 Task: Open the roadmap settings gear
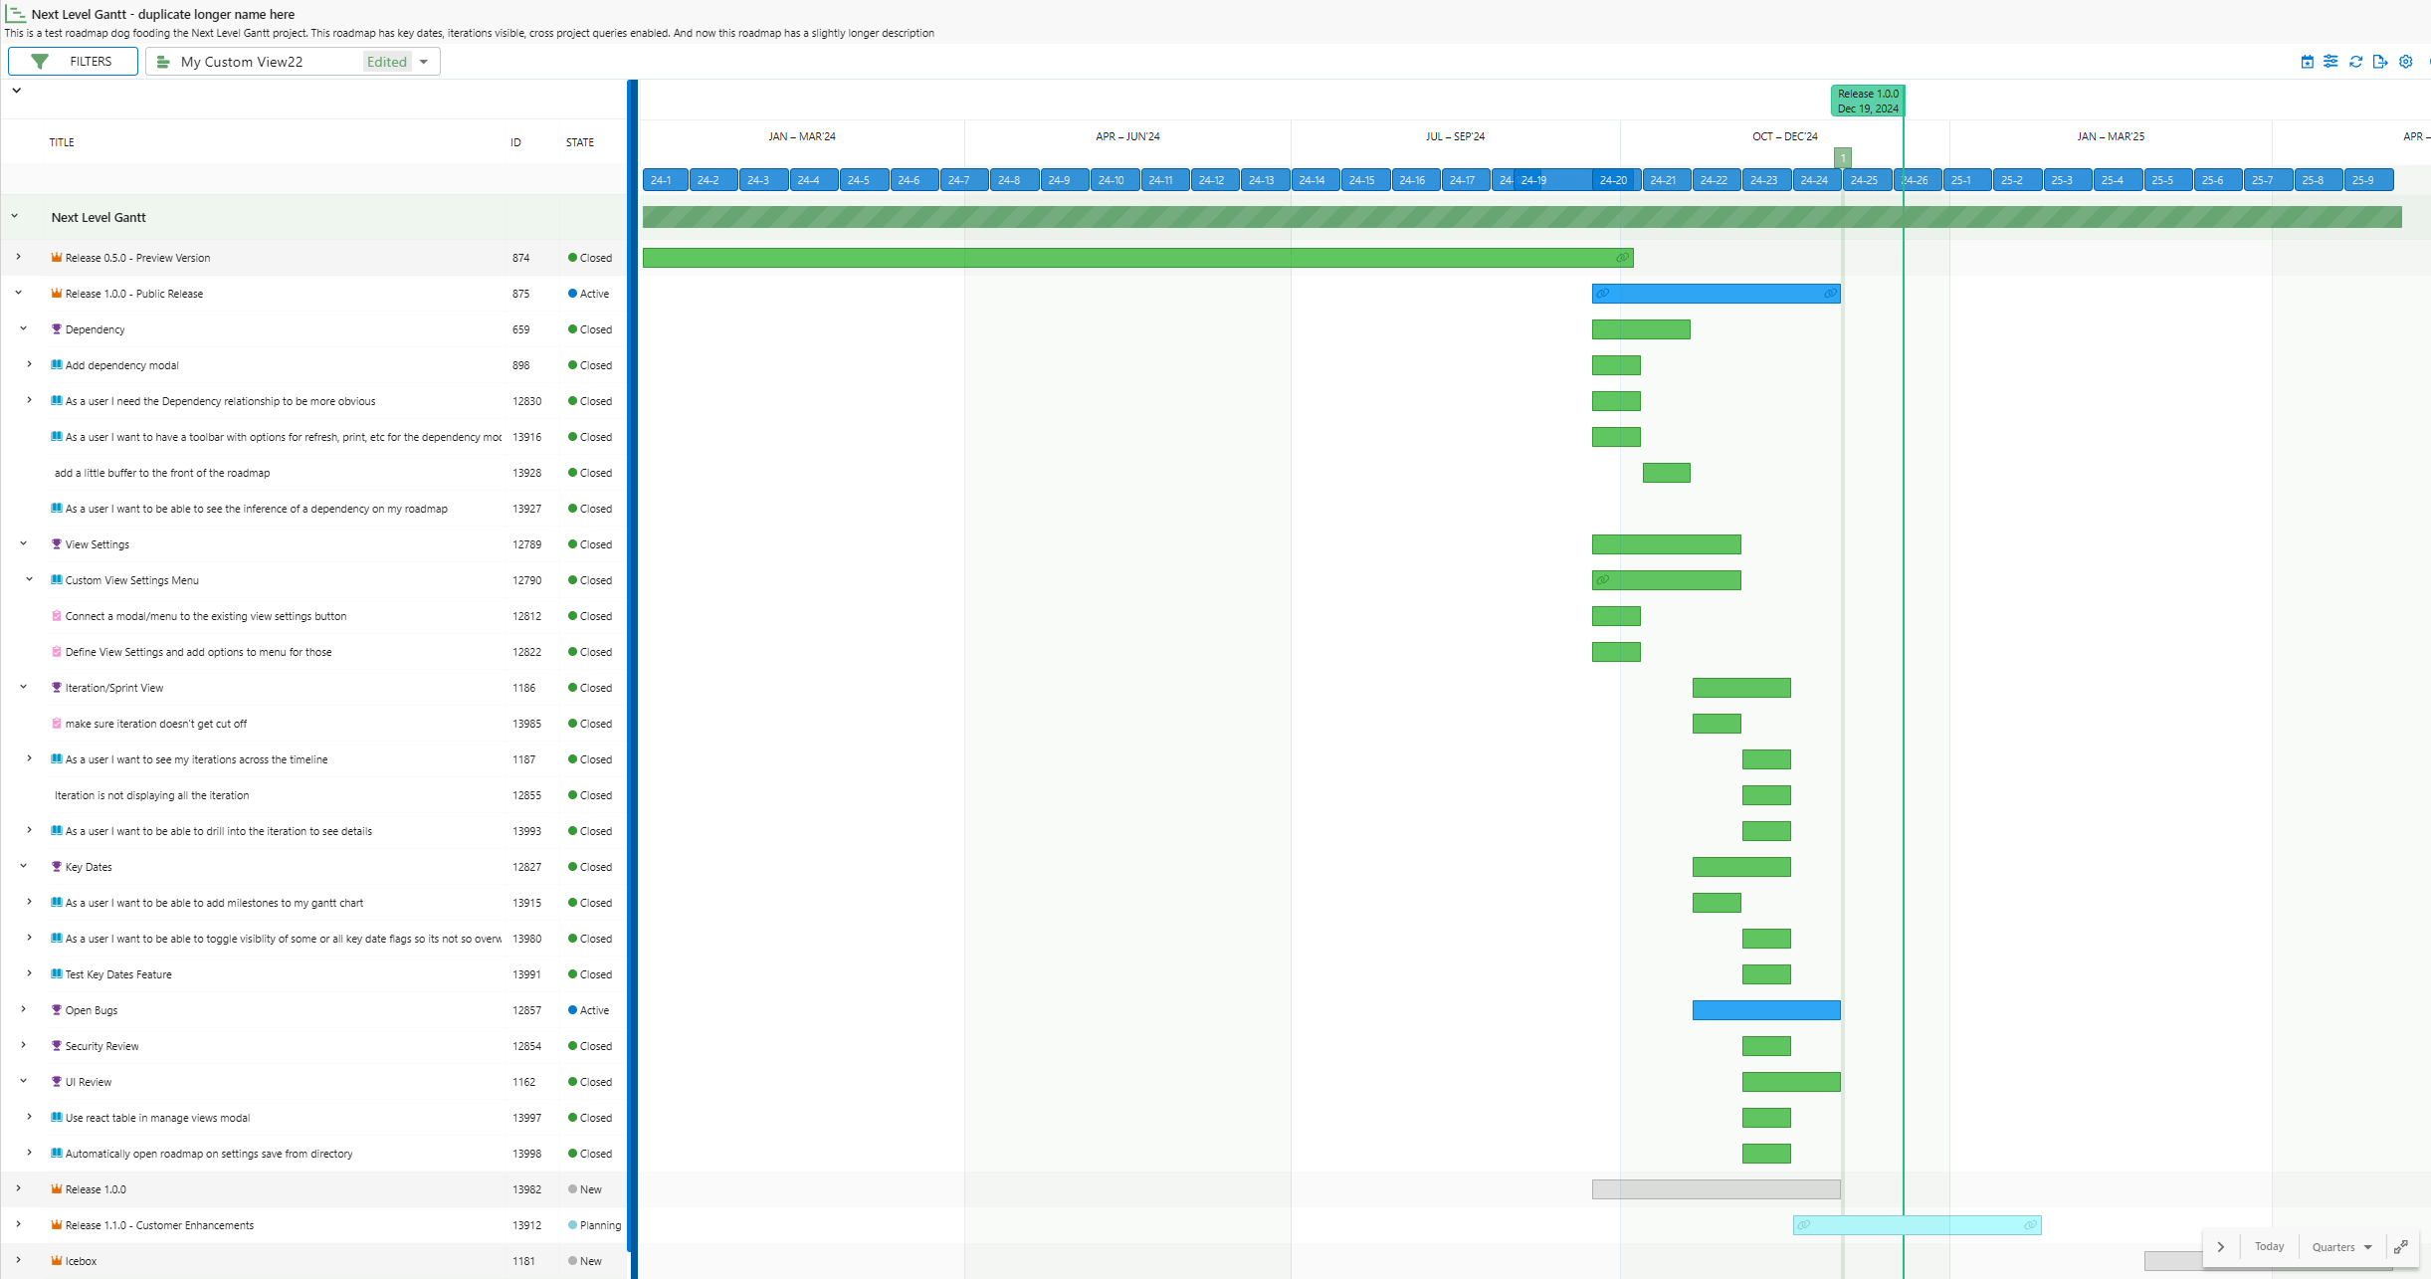point(2405,61)
